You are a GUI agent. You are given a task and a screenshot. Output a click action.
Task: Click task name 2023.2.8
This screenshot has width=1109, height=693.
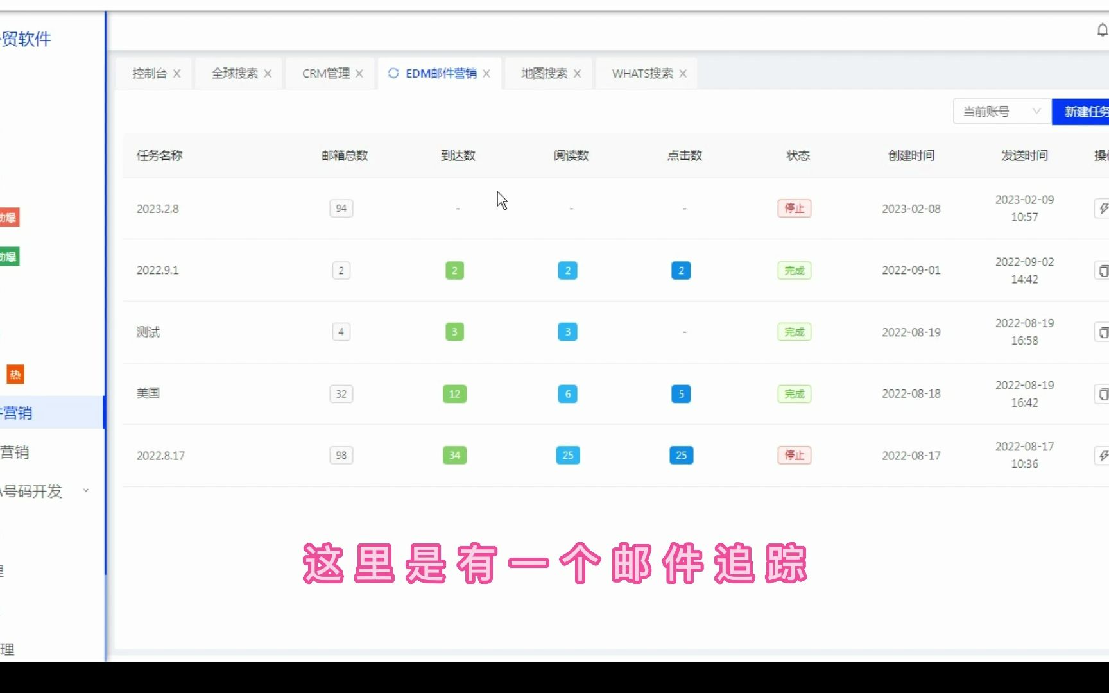click(158, 209)
